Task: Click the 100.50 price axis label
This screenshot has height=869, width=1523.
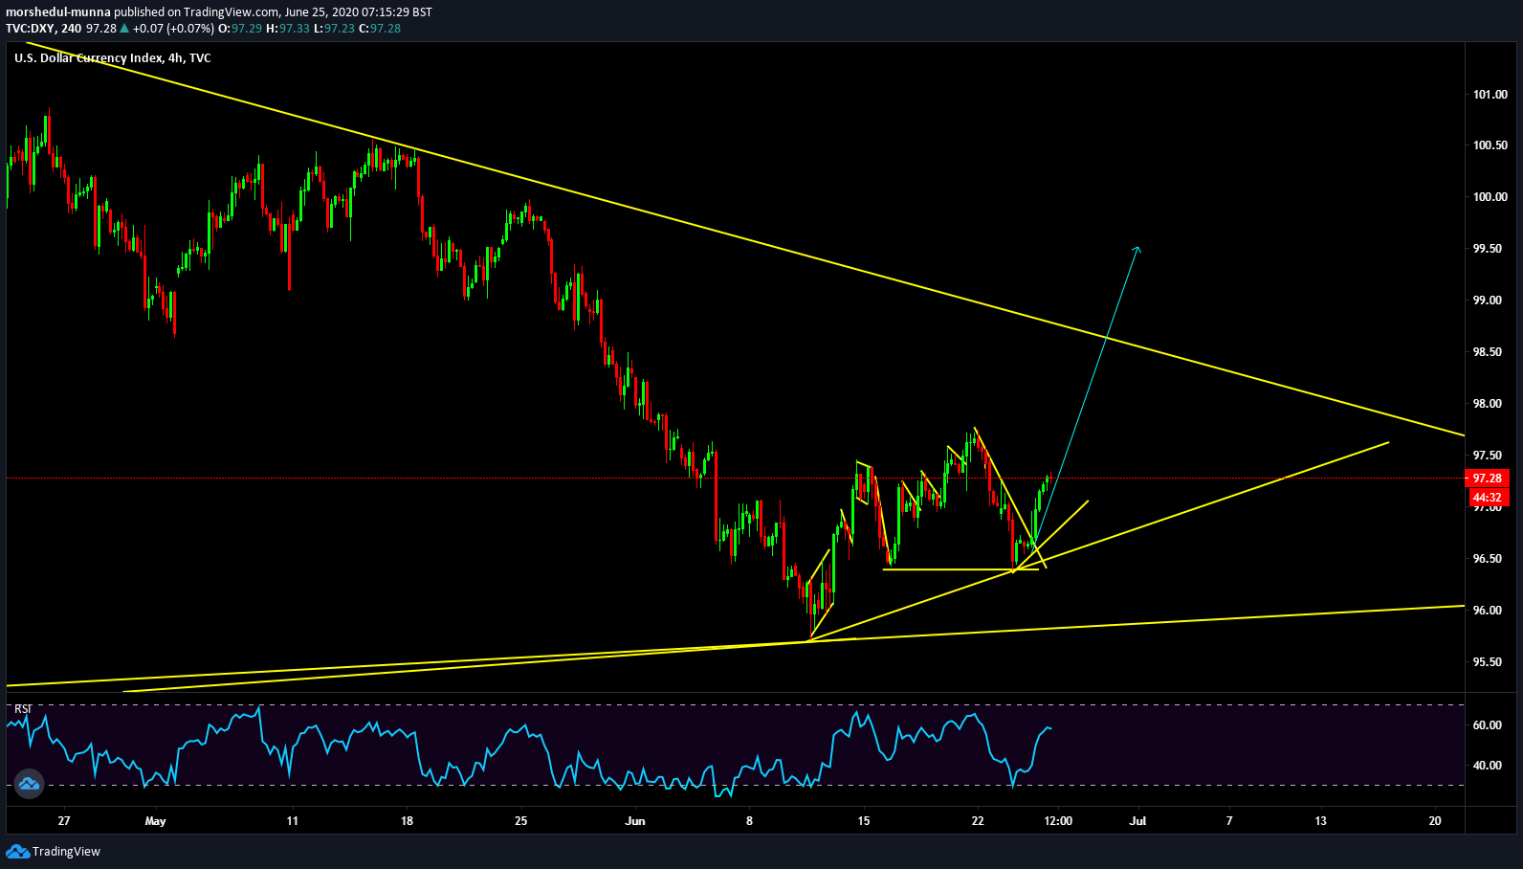Action: tap(1490, 145)
